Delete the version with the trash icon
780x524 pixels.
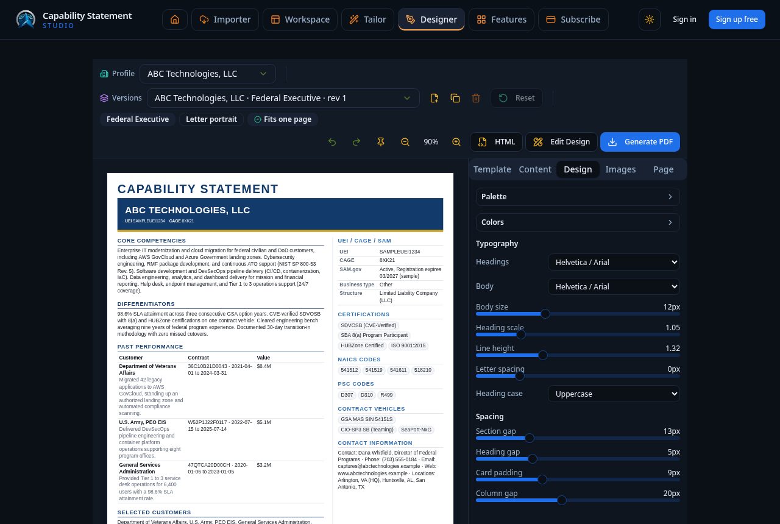(x=476, y=98)
